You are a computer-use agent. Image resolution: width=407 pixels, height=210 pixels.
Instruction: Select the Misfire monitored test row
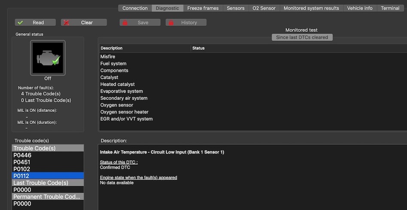click(x=108, y=57)
